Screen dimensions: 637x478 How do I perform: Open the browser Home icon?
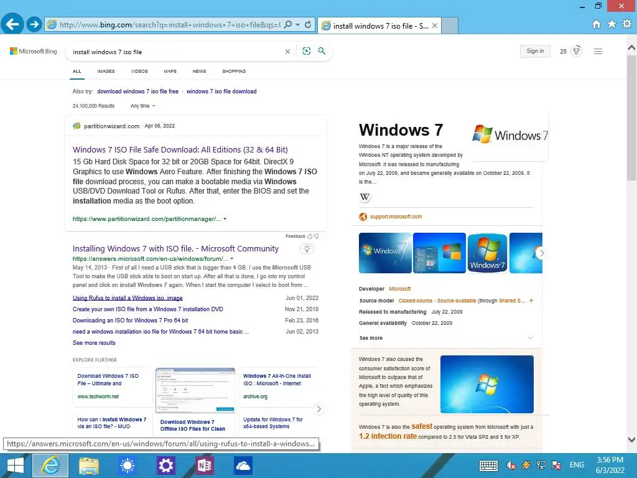tap(597, 24)
